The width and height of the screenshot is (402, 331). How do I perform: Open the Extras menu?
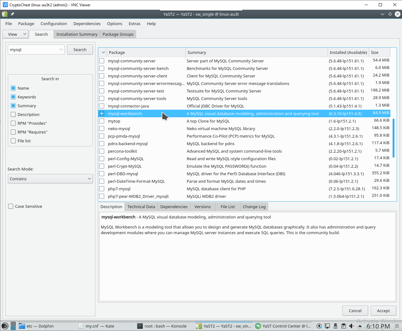(x=134, y=24)
